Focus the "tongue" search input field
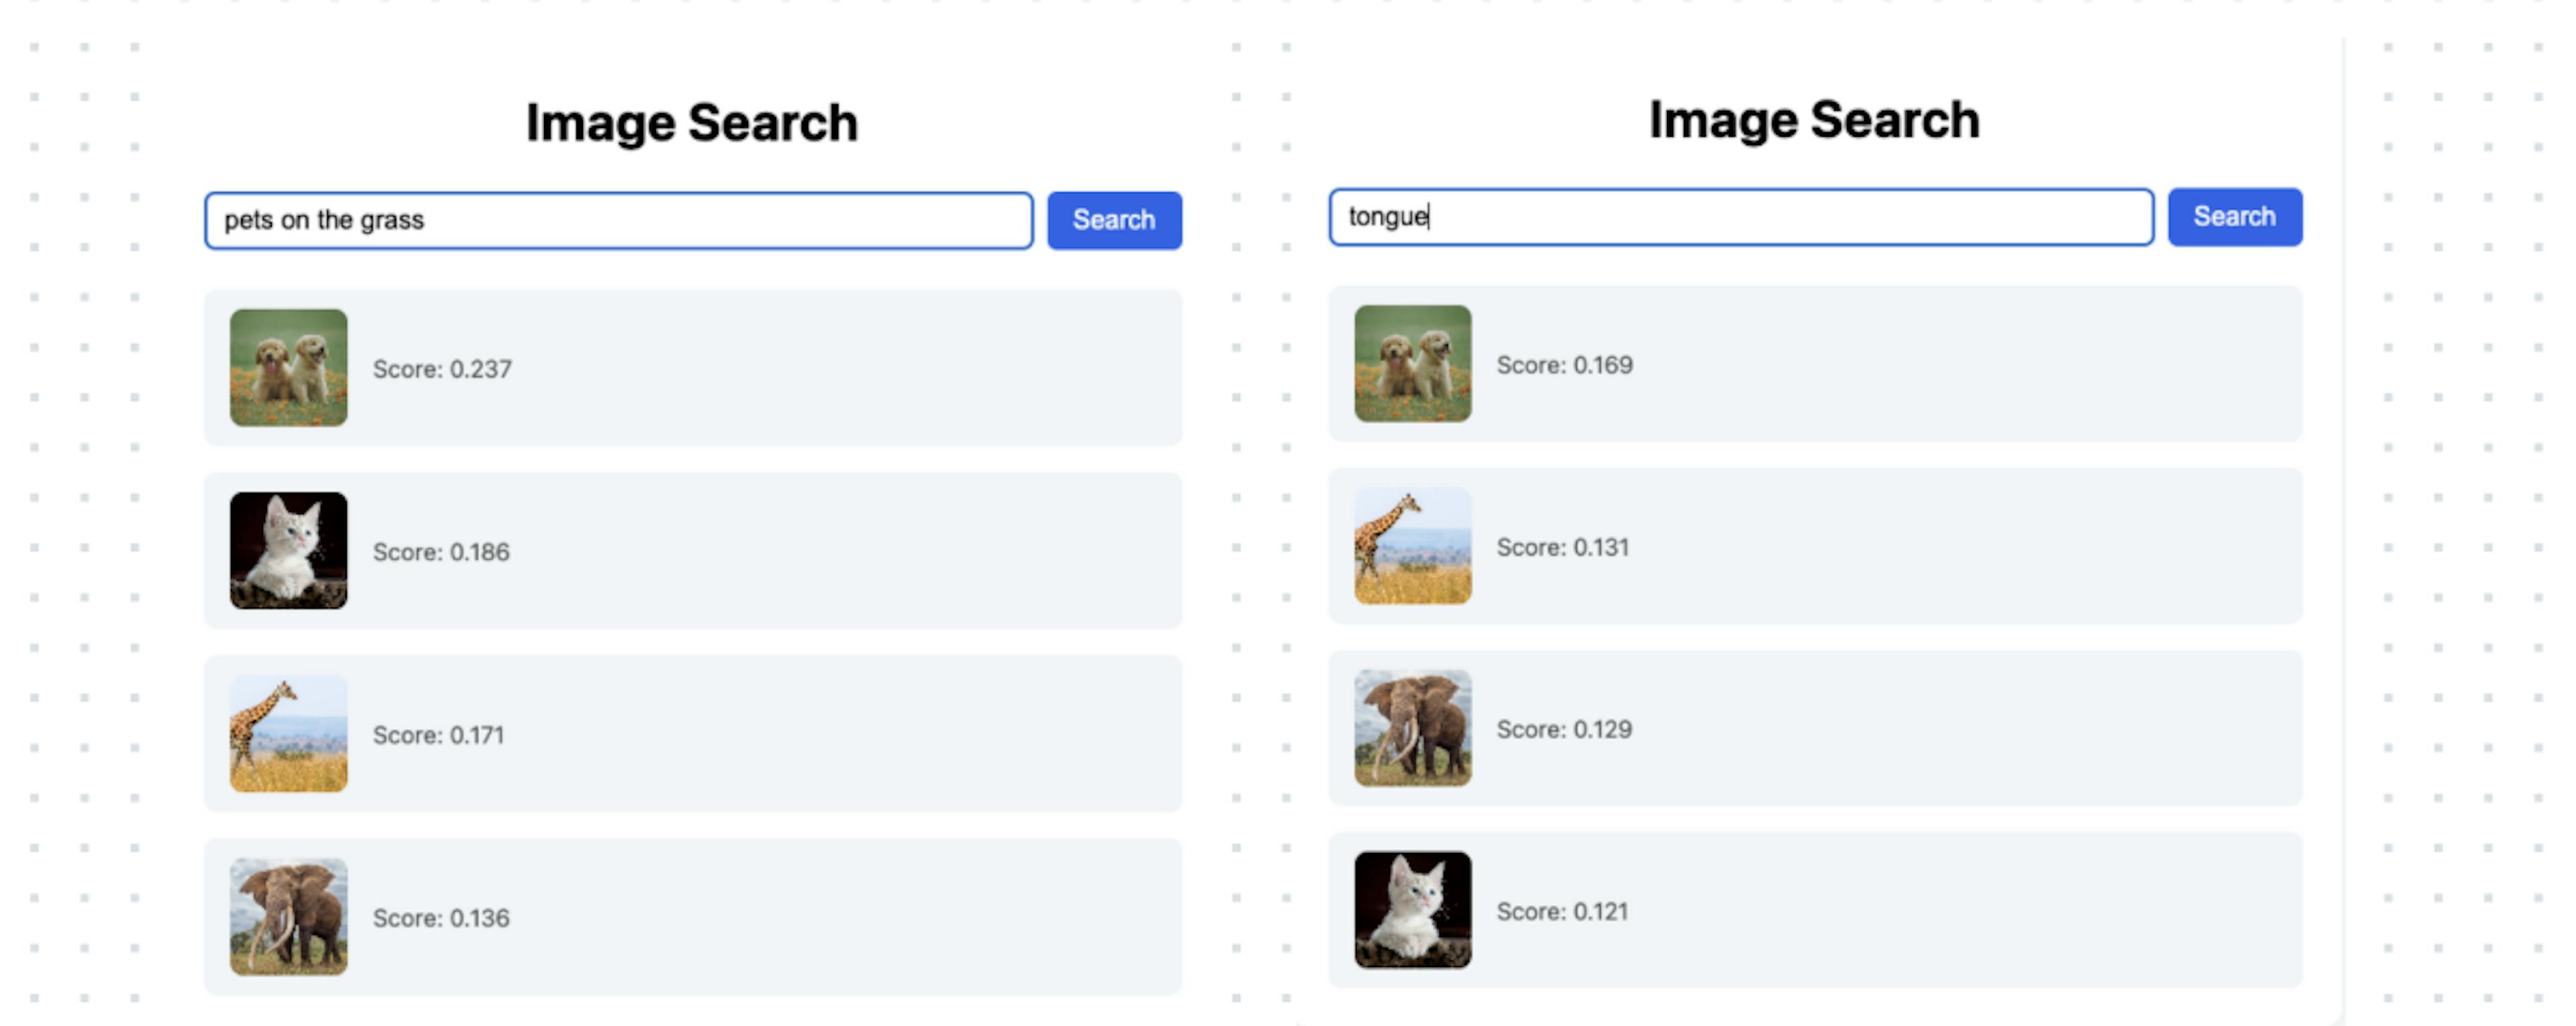This screenshot has height=1026, width=2576. pyautogui.click(x=1740, y=217)
